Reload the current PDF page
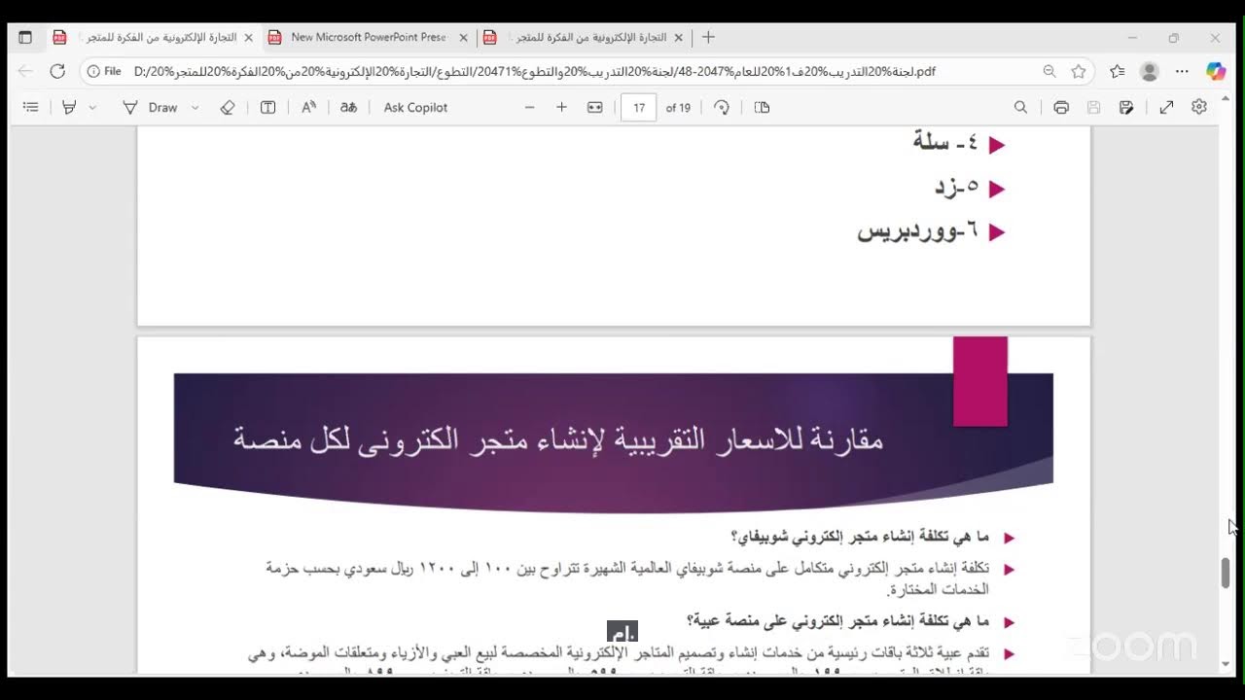Viewport: 1245px width, 700px height. 57,71
